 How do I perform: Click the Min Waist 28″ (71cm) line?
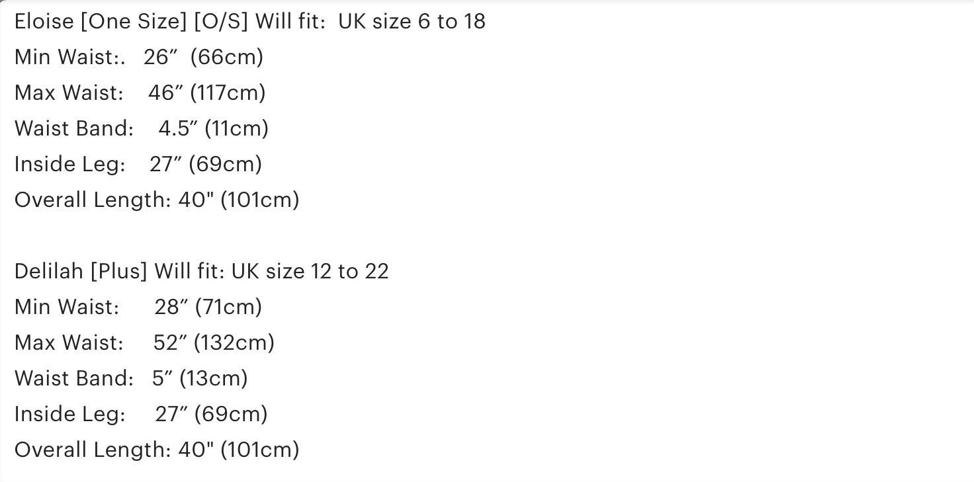(138, 307)
